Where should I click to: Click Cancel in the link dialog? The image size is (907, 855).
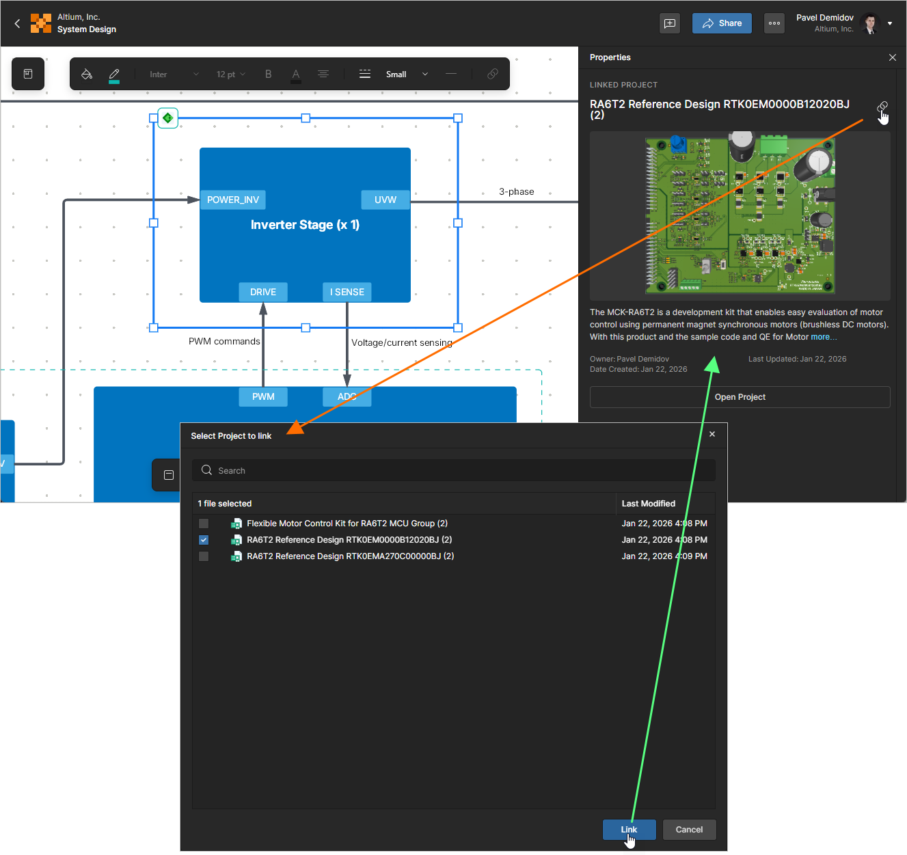[x=689, y=830]
